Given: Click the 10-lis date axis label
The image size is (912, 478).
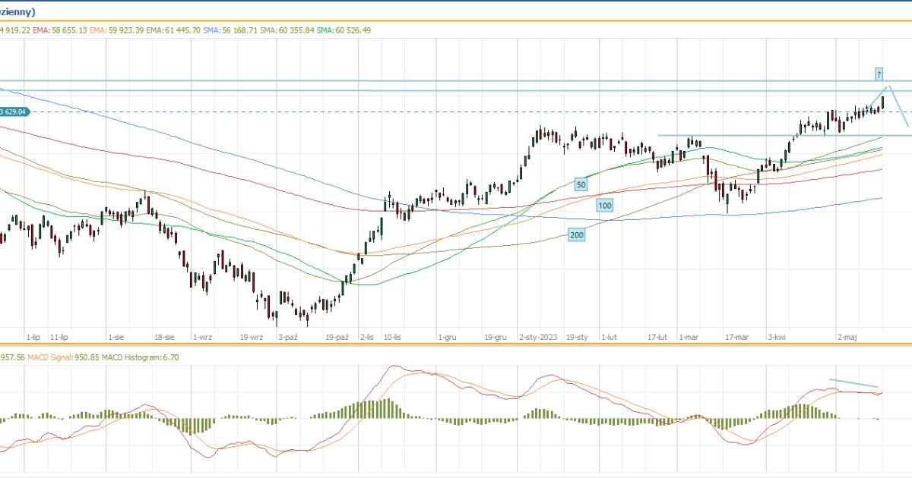Looking at the screenshot, I should coord(393,336).
